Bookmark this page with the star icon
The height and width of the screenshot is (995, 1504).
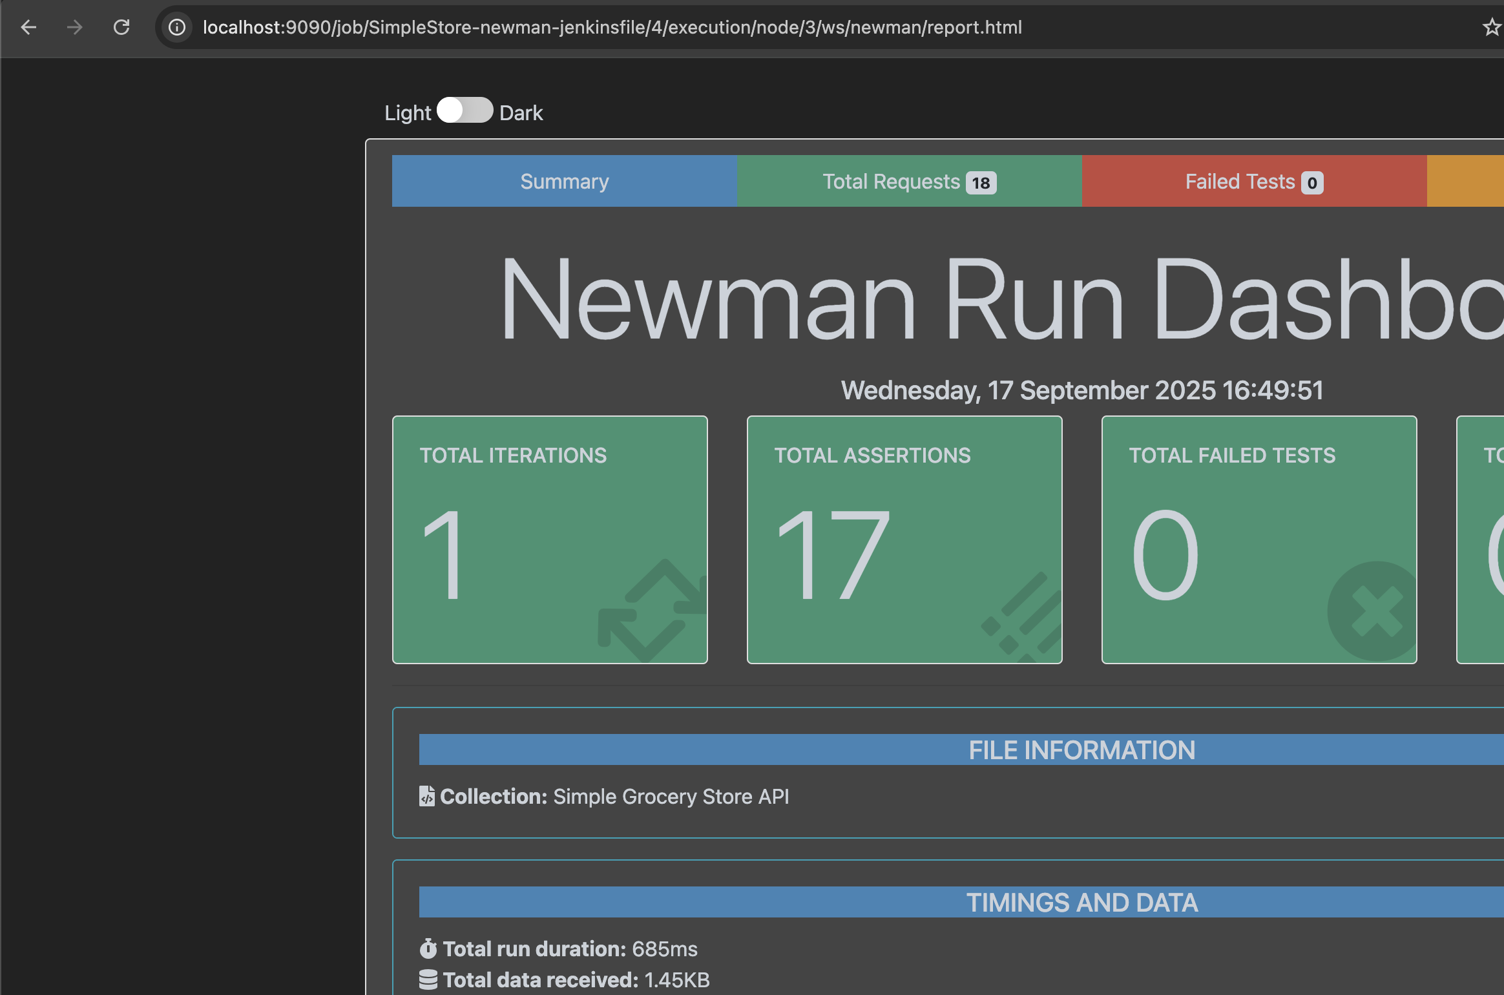pos(1491,27)
